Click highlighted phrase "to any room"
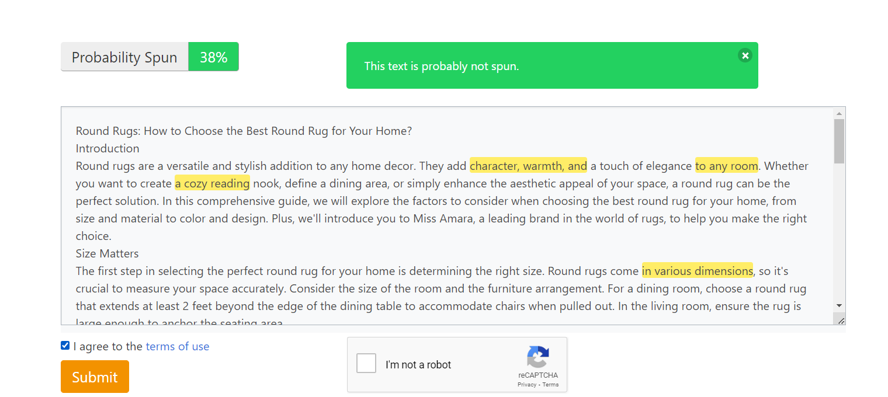The width and height of the screenshot is (888, 397). [x=726, y=166]
